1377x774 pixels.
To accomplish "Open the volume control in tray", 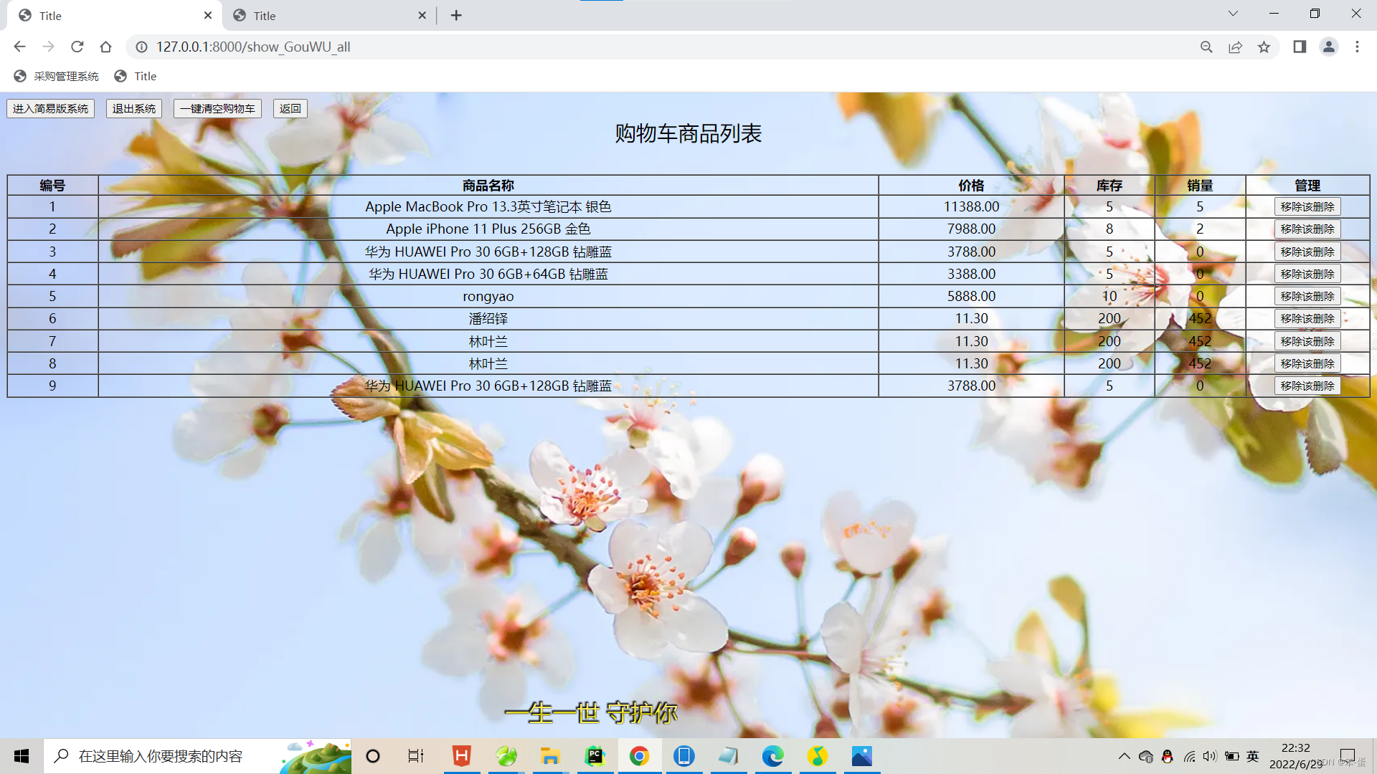I will (x=1210, y=756).
